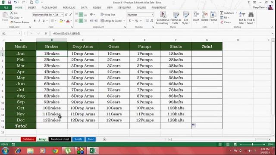Open Chrome from the taskbar
This screenshot has width=276, height=155.
click(55, 151)
